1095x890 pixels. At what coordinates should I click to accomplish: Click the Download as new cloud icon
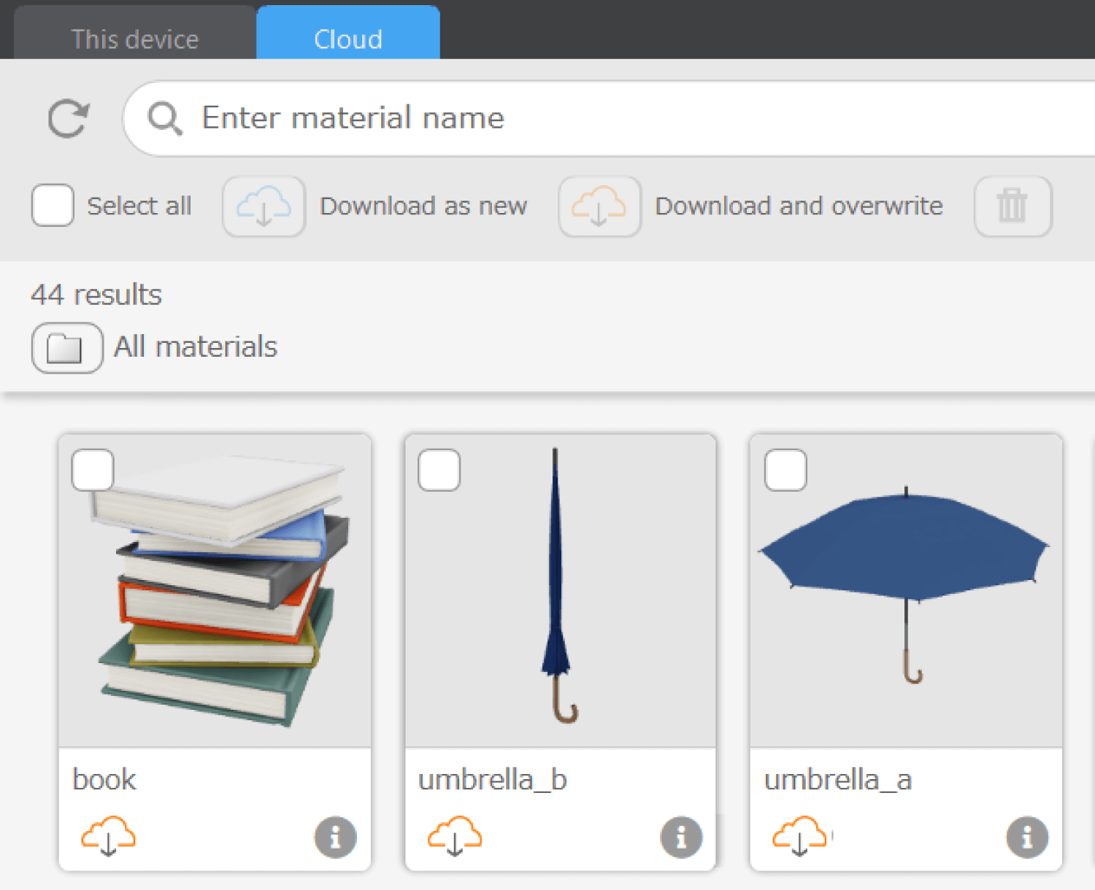[264, 206]
